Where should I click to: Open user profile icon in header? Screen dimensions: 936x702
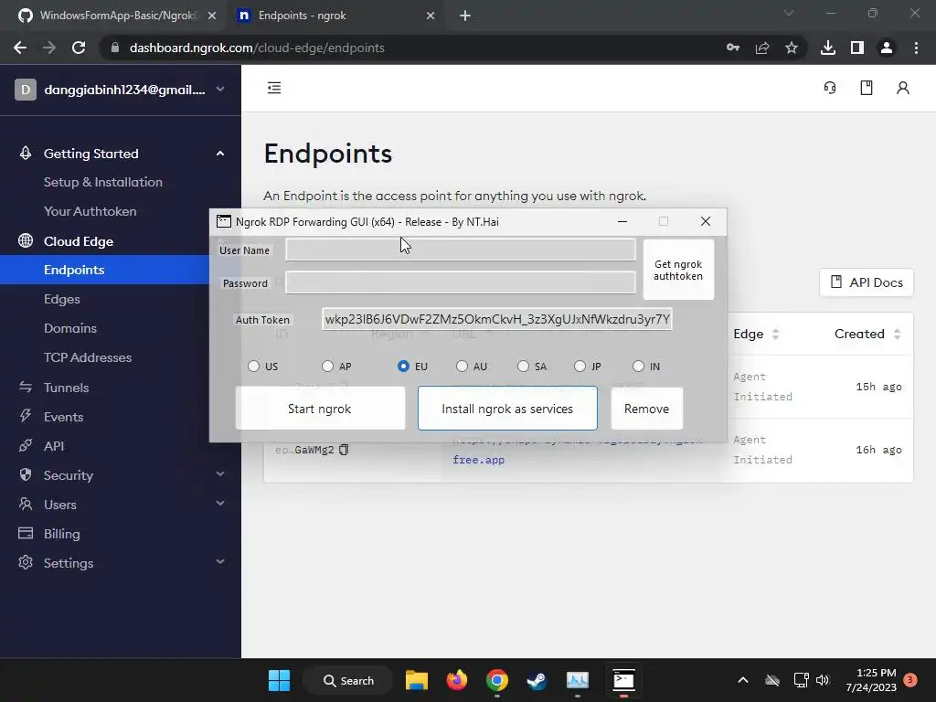902,88
